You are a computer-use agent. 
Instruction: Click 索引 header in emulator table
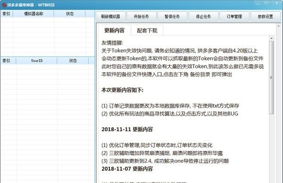pos(7,14)
